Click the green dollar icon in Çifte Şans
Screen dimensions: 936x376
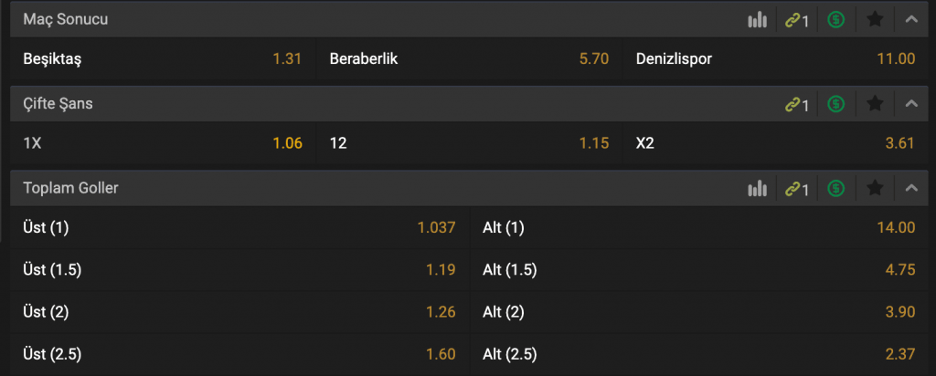[835, 104]
